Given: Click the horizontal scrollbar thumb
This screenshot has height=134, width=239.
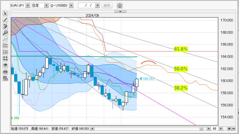Looking at the screenshot, I should [x=201, y=129].
